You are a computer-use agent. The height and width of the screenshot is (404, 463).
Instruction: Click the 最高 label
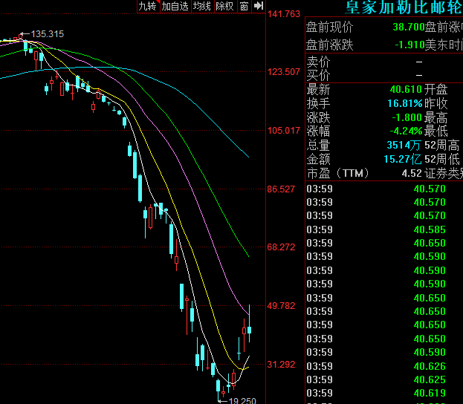coord(436,118)
